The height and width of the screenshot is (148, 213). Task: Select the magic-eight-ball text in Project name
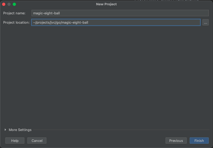point(46,13)
